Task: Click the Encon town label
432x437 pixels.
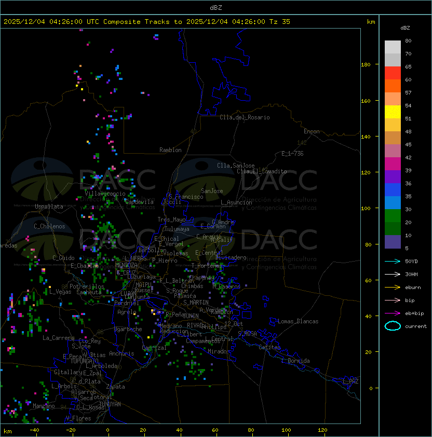Action: point(312,131)
